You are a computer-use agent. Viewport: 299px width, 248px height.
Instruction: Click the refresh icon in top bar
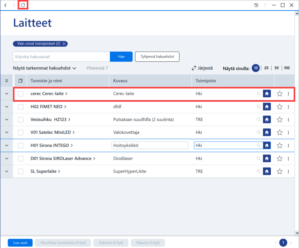tap(23, 5)
